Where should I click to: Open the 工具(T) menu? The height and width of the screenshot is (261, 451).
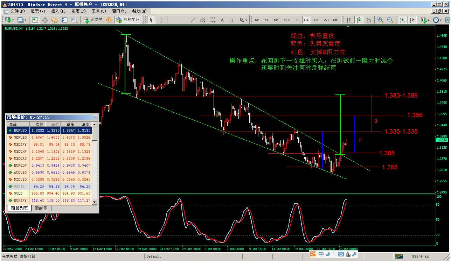click(98, 11)
